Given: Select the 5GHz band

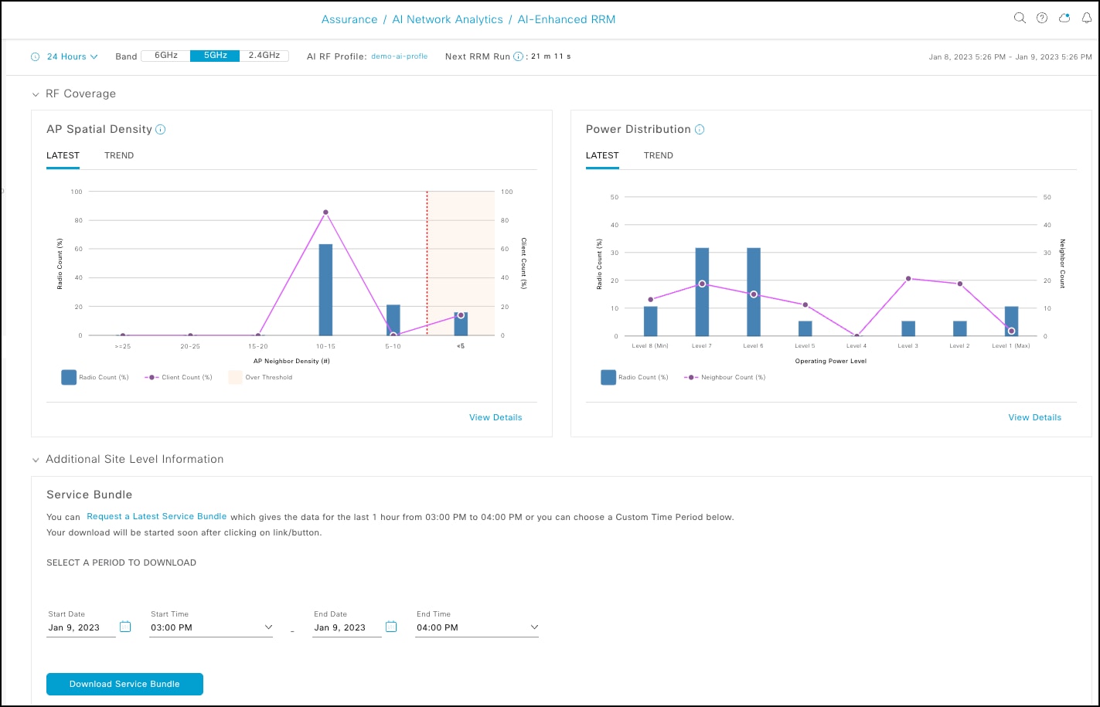Looking at the screenshot, I should click(x=215, y=56).
